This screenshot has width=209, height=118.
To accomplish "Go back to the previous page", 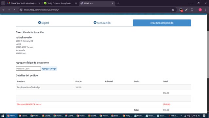I will tap(4, 10).
